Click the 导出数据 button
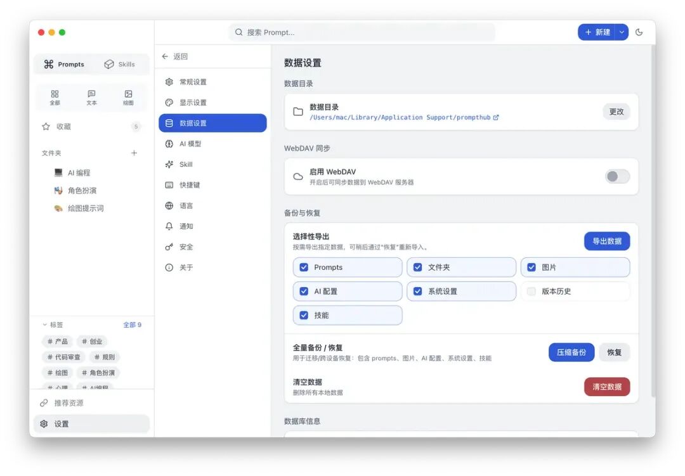Viewport: 685px width, 476px height. tap(607, 241)
